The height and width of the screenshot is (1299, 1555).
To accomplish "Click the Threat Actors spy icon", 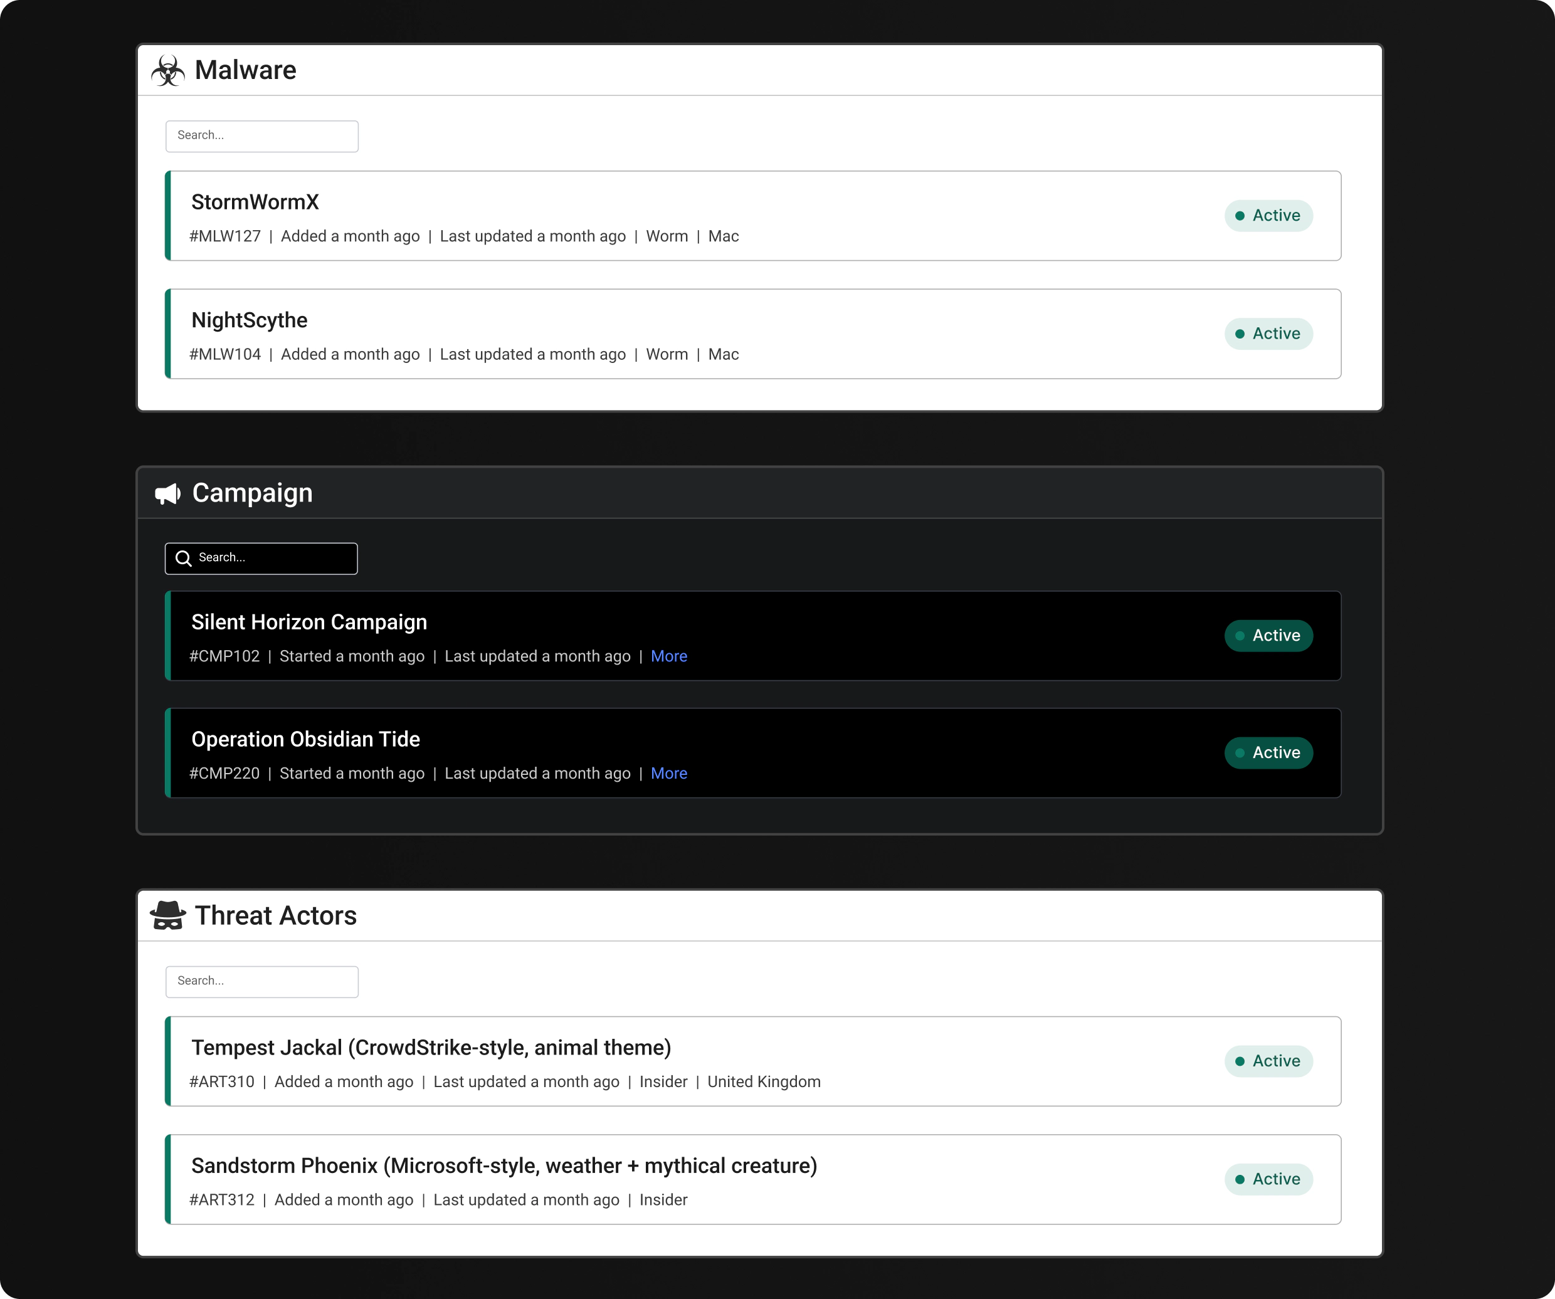I will (x=168, y=915).
